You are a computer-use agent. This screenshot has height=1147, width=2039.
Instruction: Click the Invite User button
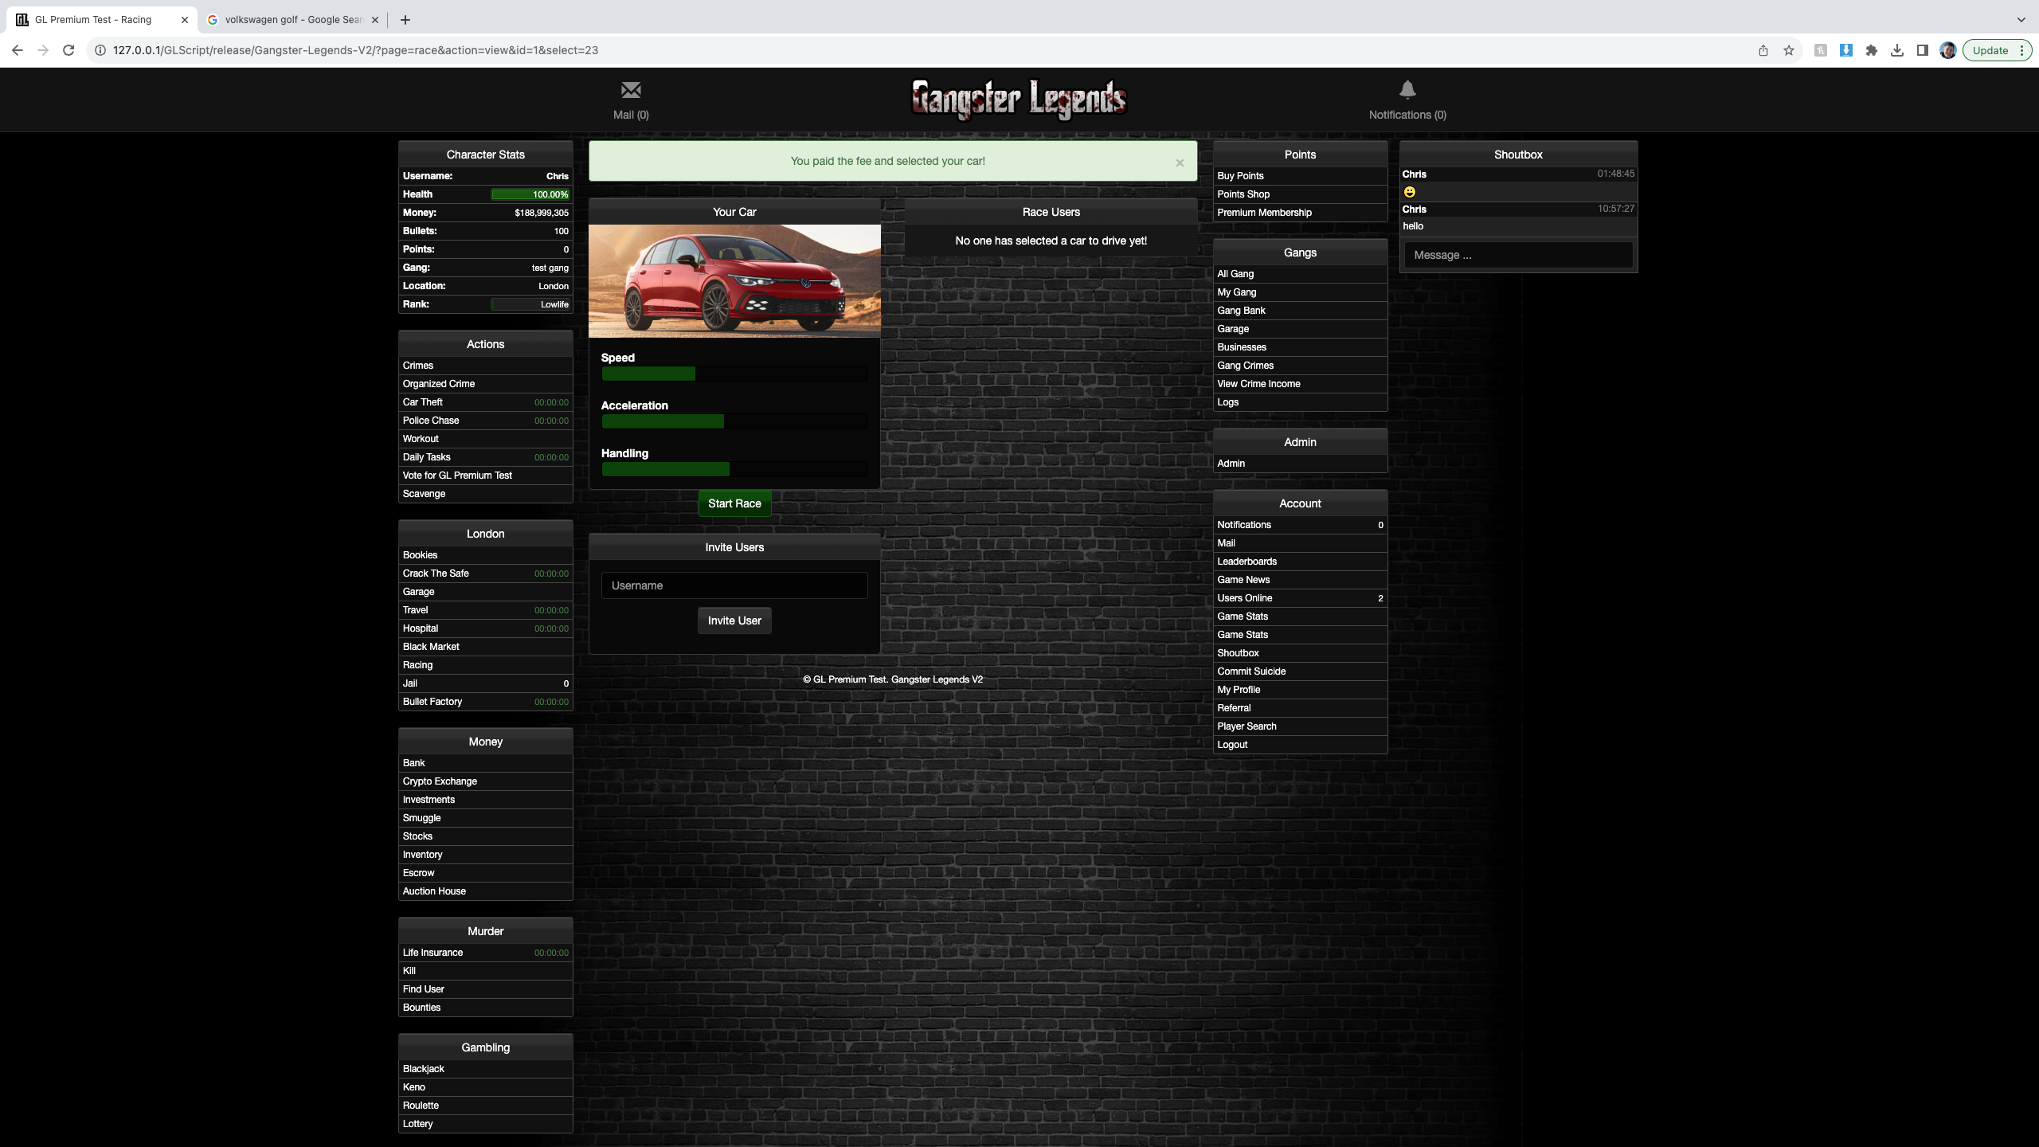click(x=734, y=620)
